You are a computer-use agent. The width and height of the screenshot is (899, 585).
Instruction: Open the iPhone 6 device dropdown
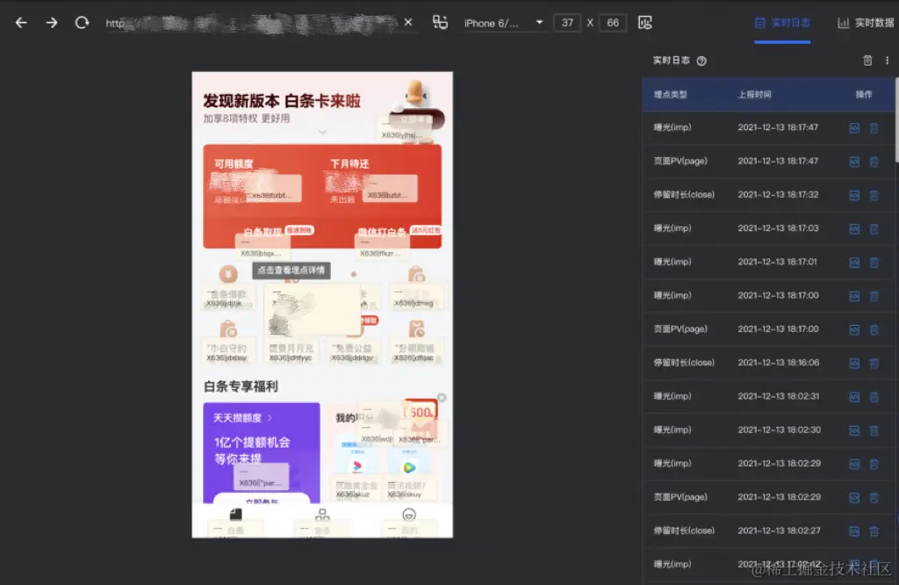pos(503,23)
